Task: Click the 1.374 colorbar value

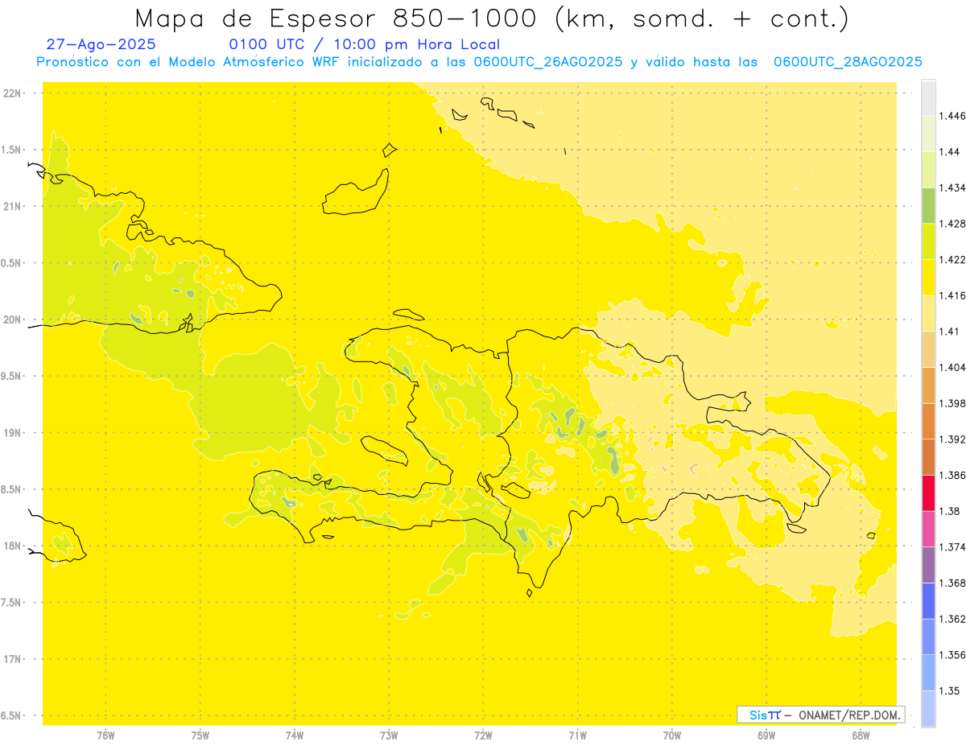Action: (x=952, y=547)
